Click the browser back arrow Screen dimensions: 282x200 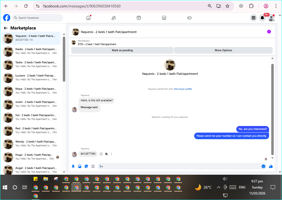coord(6,6)
